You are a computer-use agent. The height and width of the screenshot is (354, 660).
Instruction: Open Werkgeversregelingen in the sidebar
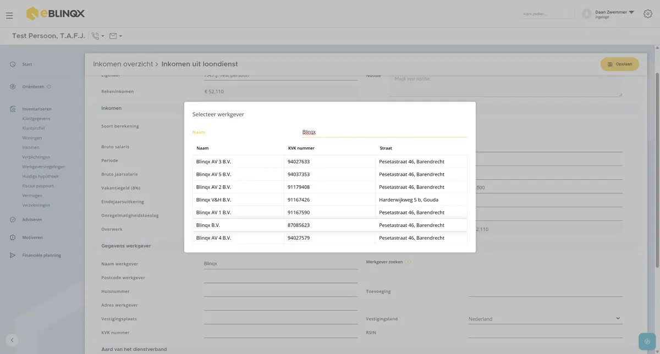(43, 167)
